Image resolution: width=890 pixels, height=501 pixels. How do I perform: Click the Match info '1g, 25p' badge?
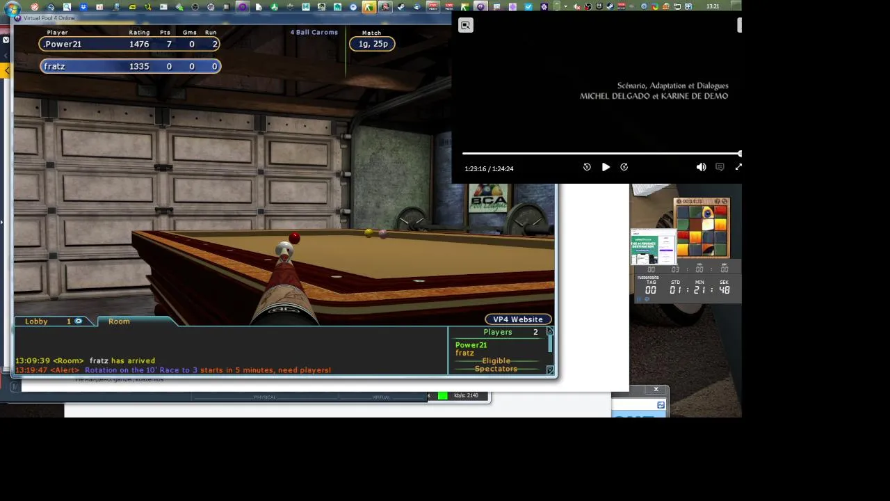tap(373, 44)
